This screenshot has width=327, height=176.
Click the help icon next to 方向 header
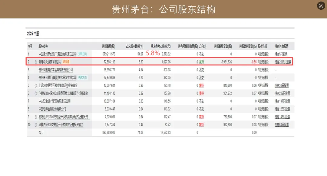pos(205,47)
